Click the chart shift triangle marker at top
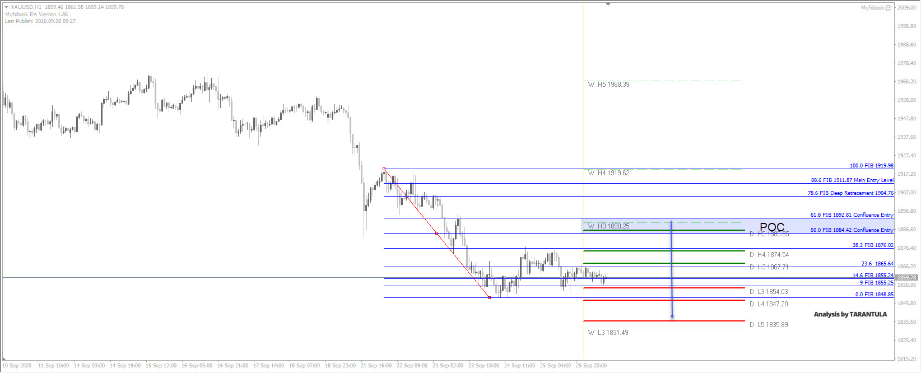The image size is (921, 373). pos(608,4)
